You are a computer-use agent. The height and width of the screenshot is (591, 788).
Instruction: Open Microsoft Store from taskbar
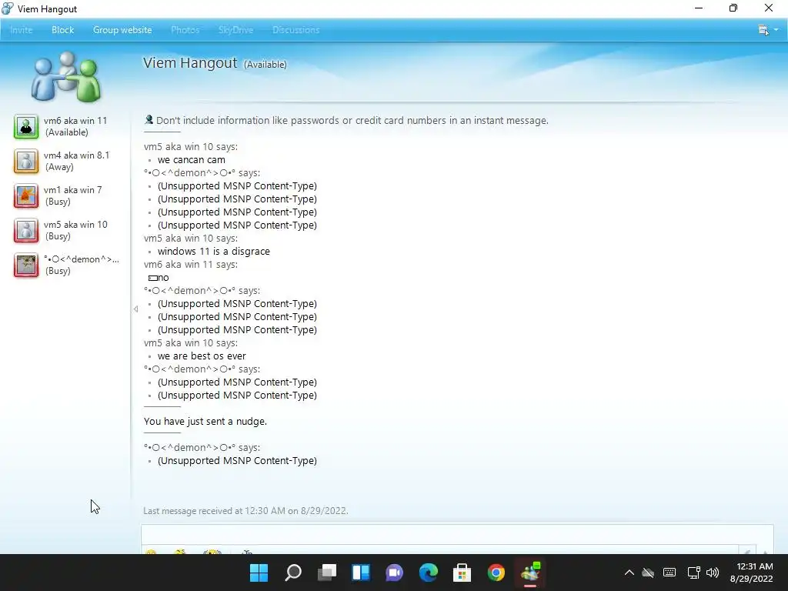point(462,573)
